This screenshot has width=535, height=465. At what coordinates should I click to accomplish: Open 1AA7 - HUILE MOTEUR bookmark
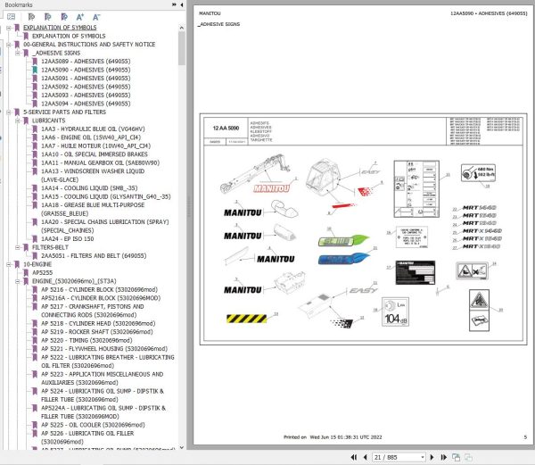[95, 145]
